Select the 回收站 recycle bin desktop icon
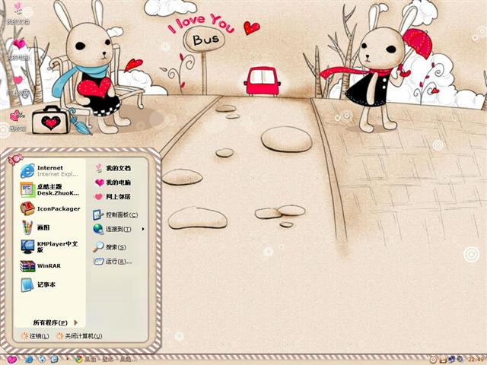The height and width of the screenshot is (365, 487). [x=18, y=120]
